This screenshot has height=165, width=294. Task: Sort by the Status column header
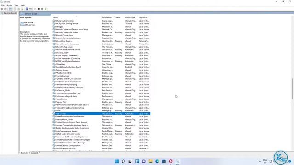[x=119, y=17]
